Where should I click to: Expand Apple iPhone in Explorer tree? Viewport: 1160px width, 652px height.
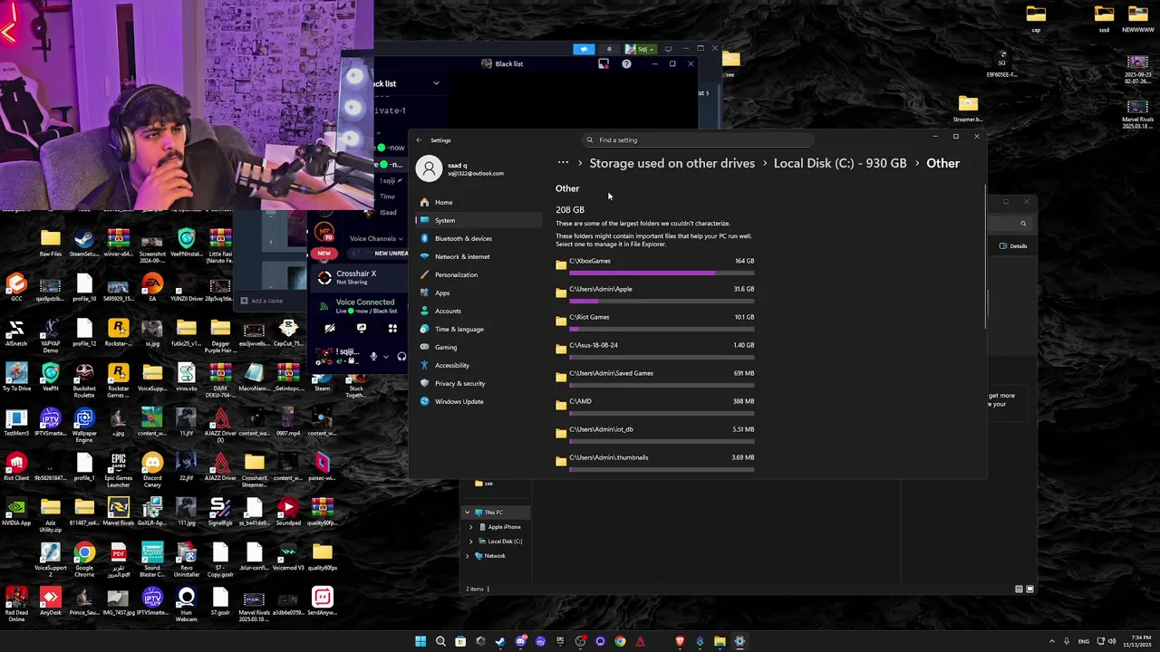470,527
